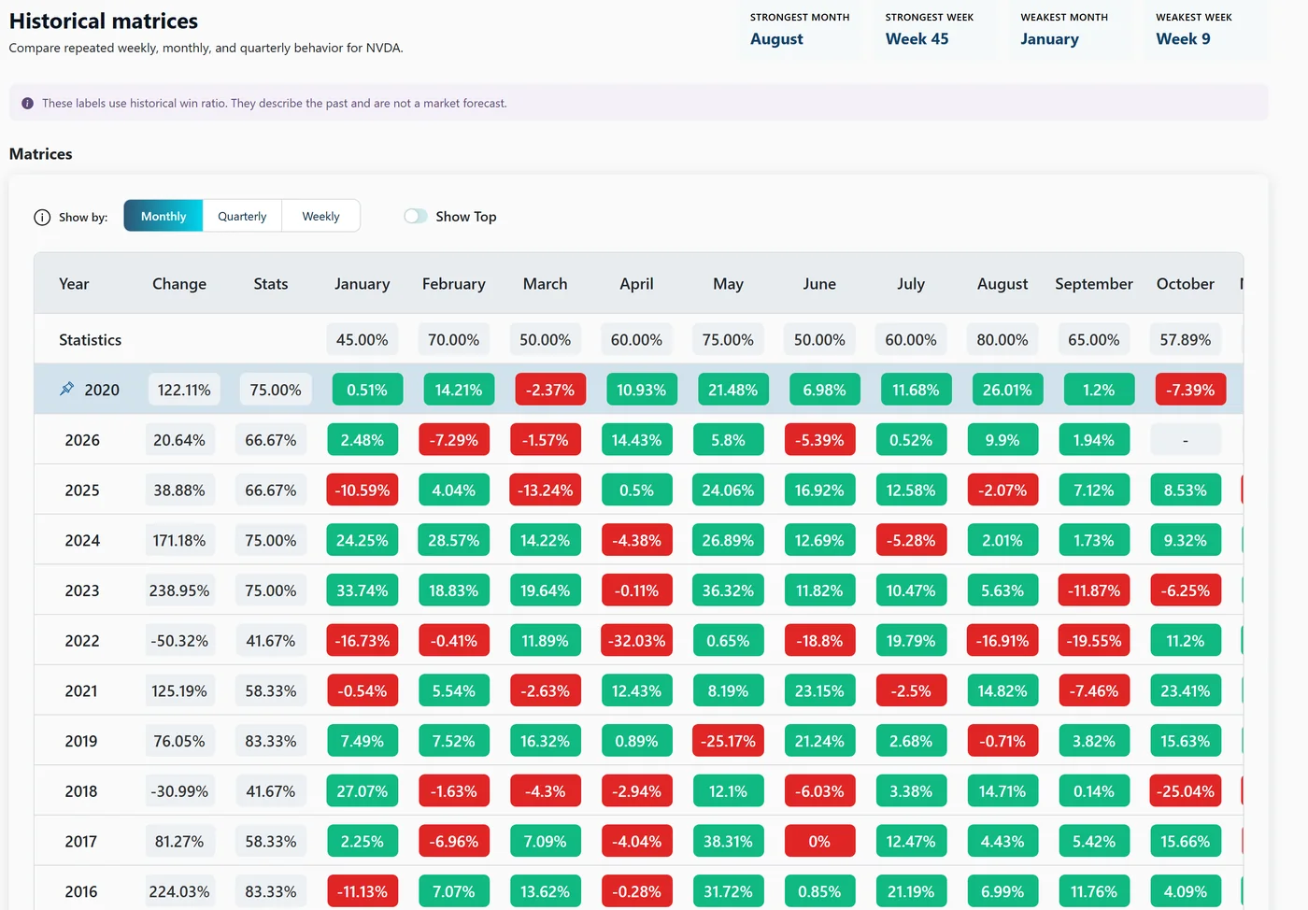Screen dimensions: 1308x910
Task: Click the August column header
Action: click(x=1002, y=284)
